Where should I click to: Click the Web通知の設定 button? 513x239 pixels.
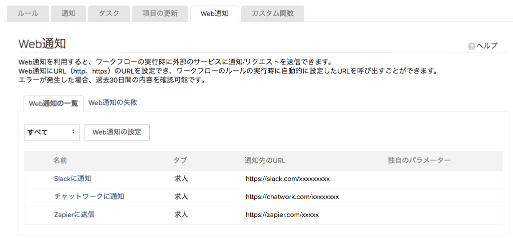117,132
